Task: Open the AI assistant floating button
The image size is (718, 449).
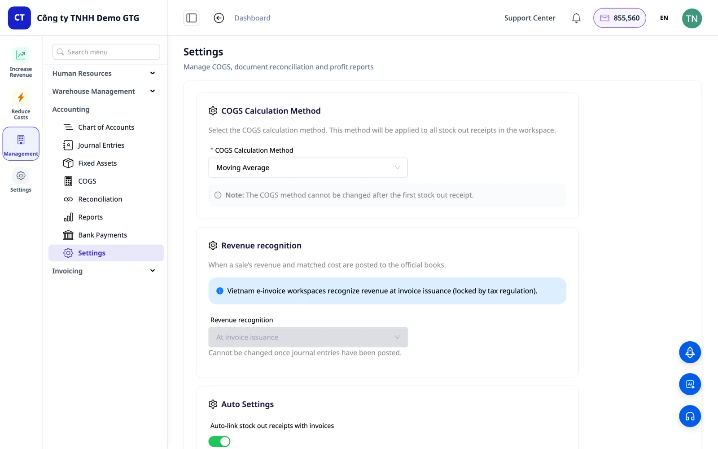Action: (690, 384)
